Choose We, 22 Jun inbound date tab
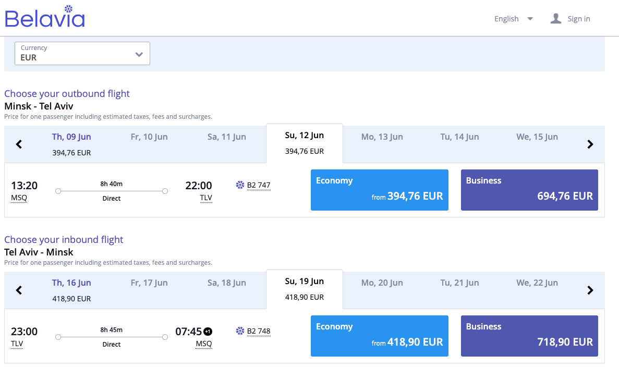The height and width of the screenshot is (367, 619). (537, 283)
